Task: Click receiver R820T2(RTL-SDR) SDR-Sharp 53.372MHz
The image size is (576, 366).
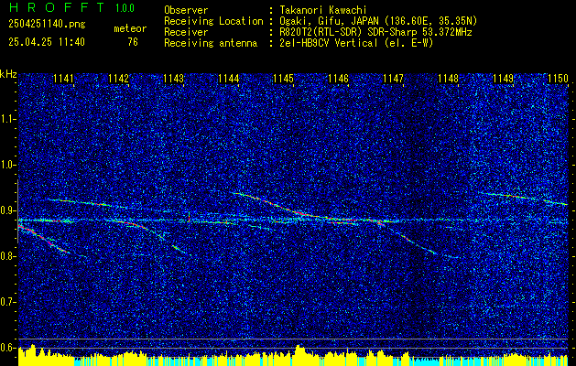Action: (375, 32)
